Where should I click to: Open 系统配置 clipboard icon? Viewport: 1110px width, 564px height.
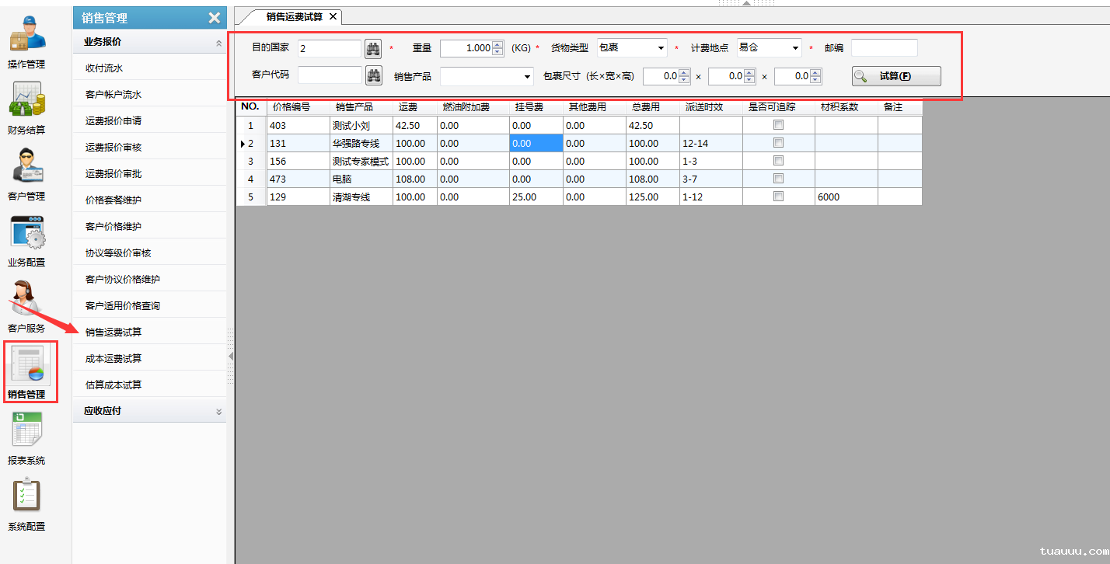click(x=27, y=503)
